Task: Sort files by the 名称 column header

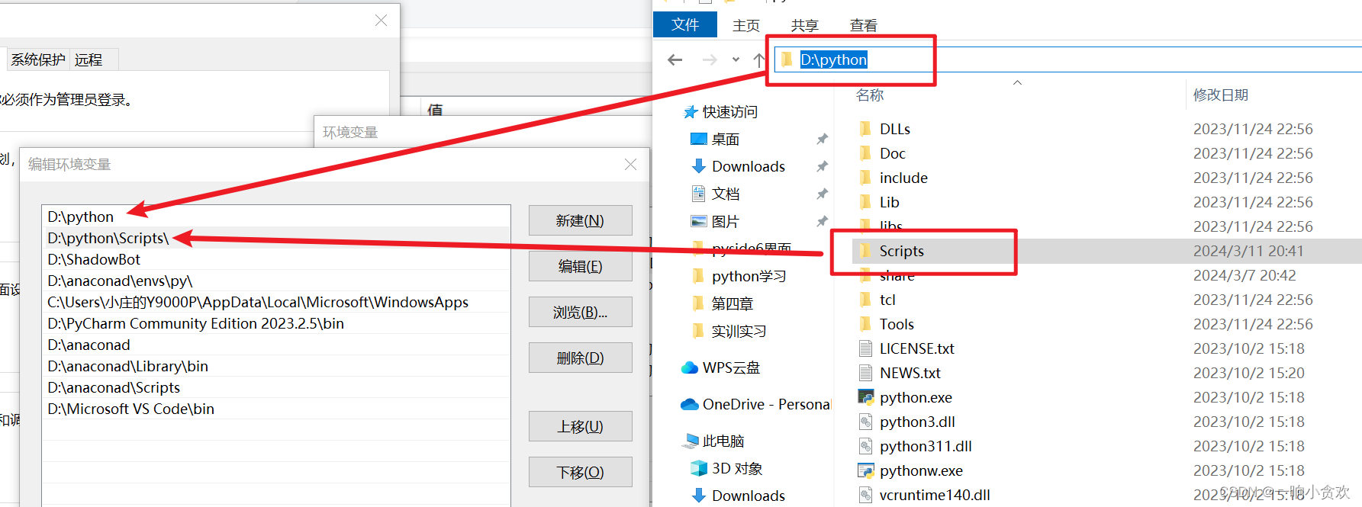Action: point(870,95)
